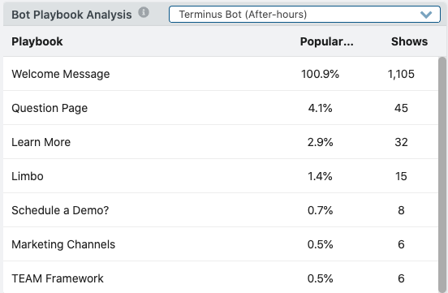Click the 32 shows for Learn More
Viewport: 448px width, 293px height.
[x=401, y=142]
